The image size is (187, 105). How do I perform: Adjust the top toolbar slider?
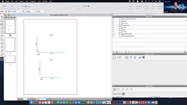click(x=88, y=6)
